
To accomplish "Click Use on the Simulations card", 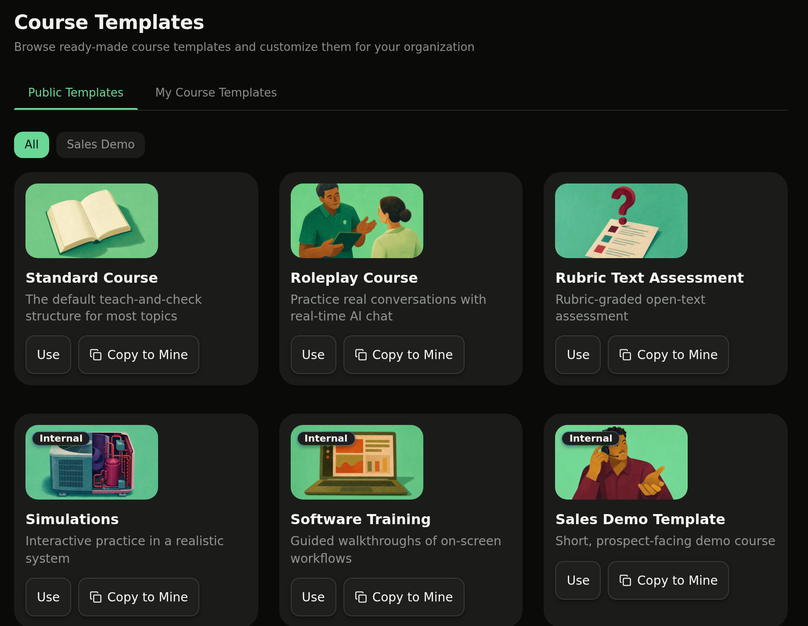I will coord(48,597).
